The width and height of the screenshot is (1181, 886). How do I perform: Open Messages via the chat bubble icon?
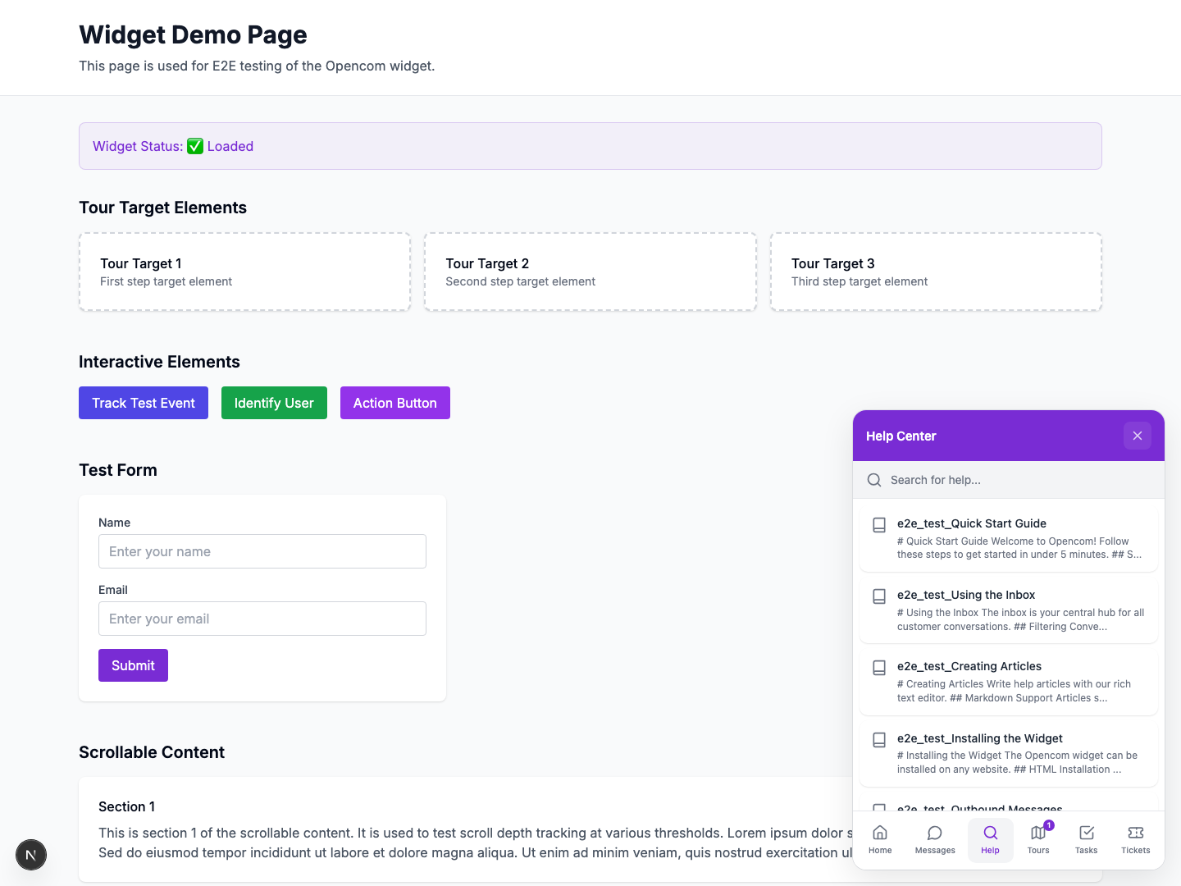coord(934,838)
